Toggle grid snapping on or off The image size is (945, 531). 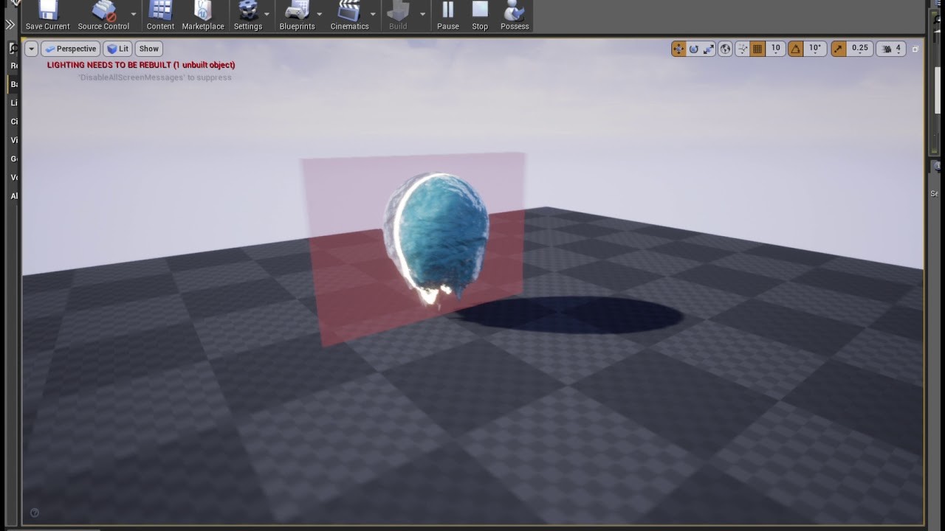(756, 48)
